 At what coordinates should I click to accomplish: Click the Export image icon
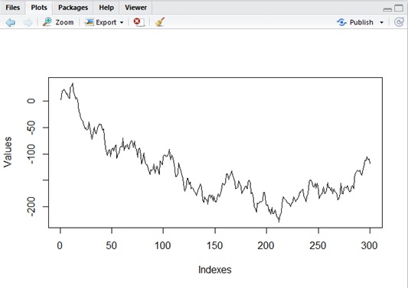click(x=89, y=22)
